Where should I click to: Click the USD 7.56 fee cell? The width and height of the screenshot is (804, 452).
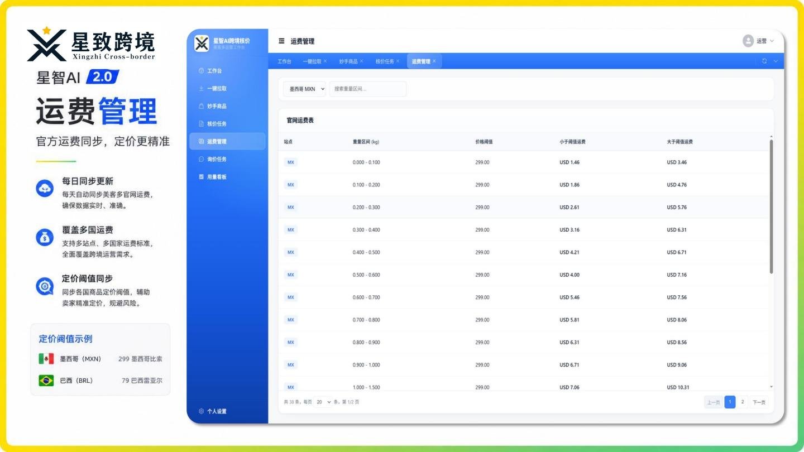677,297
